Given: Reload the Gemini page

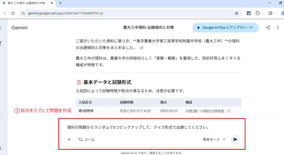Looking at the screenshot, I should tap(13, 13).
